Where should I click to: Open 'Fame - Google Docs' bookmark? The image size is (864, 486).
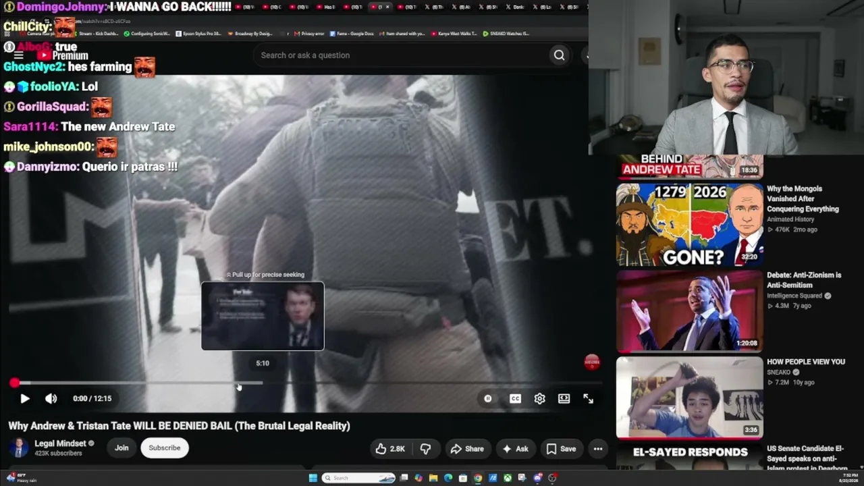352,33
